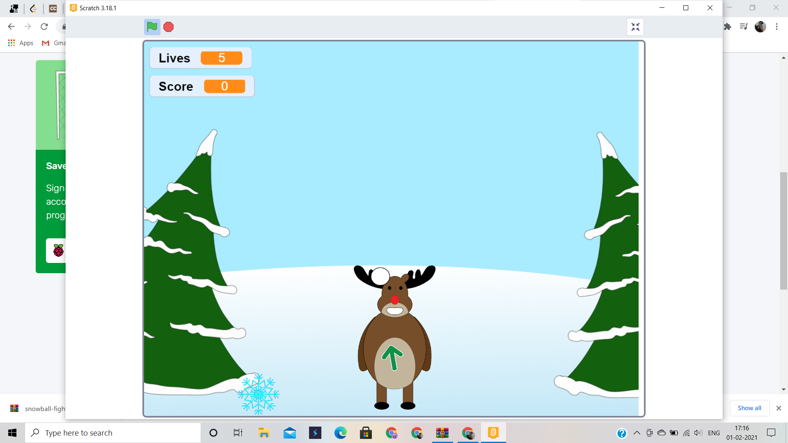Open File Explorer from taskbar

tap(264, 433)
